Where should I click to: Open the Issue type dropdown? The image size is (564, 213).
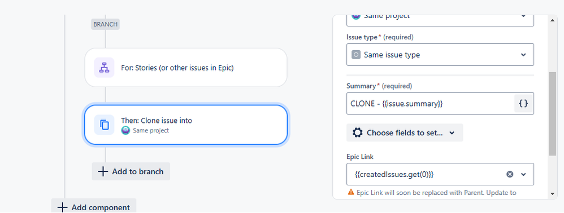click(440, 55)
